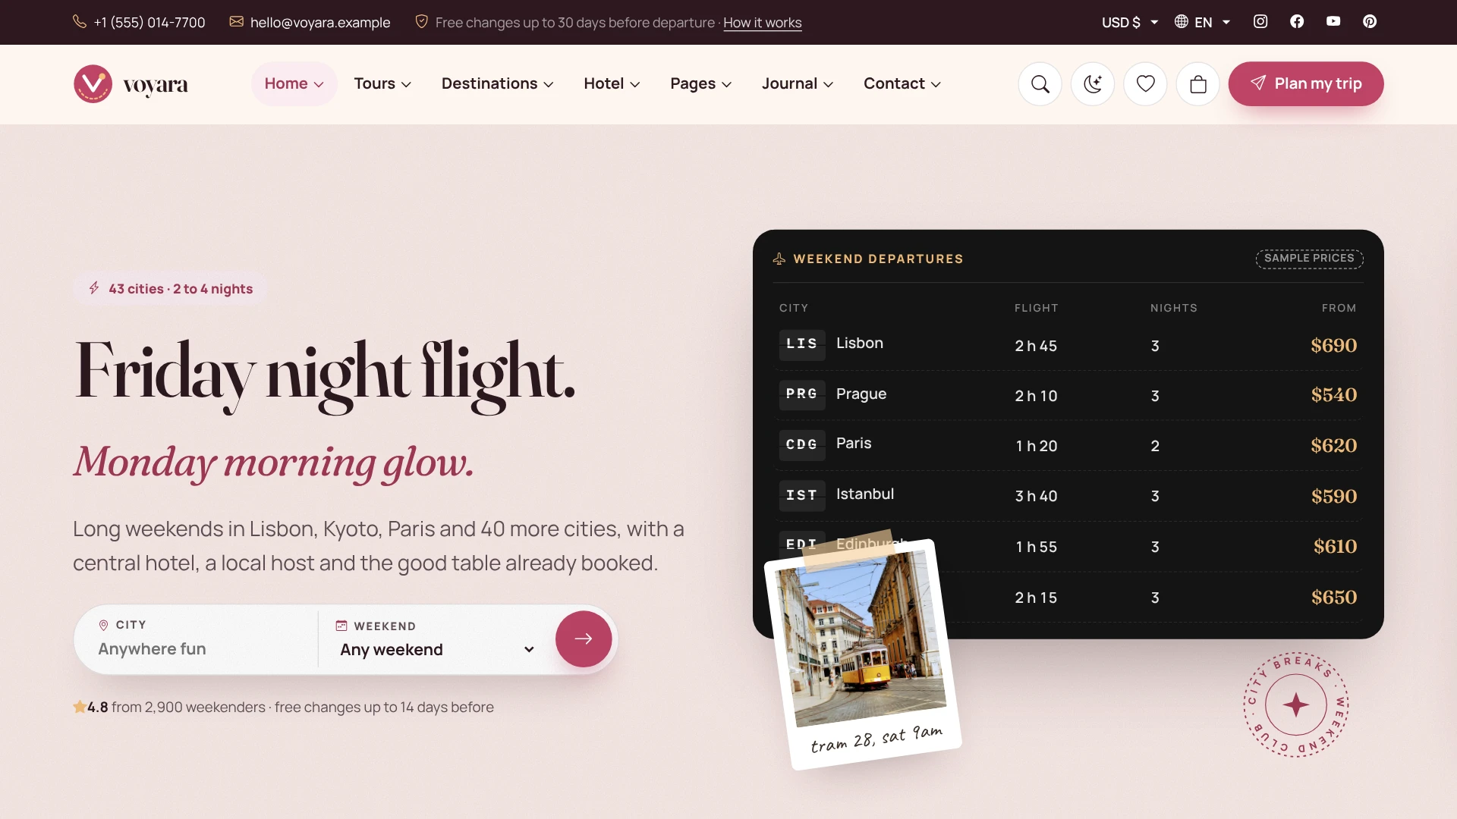1457x819 pixels.
Task: Submit search with the arrow button
Action: (584, 639)
